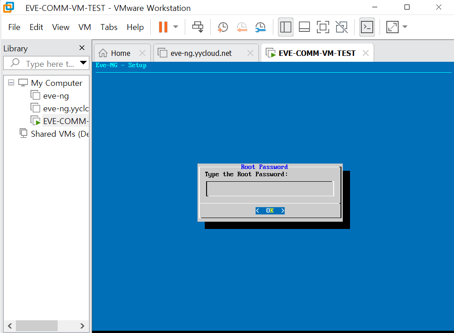Open the snapshot manager wrench icon

point(260,27)
